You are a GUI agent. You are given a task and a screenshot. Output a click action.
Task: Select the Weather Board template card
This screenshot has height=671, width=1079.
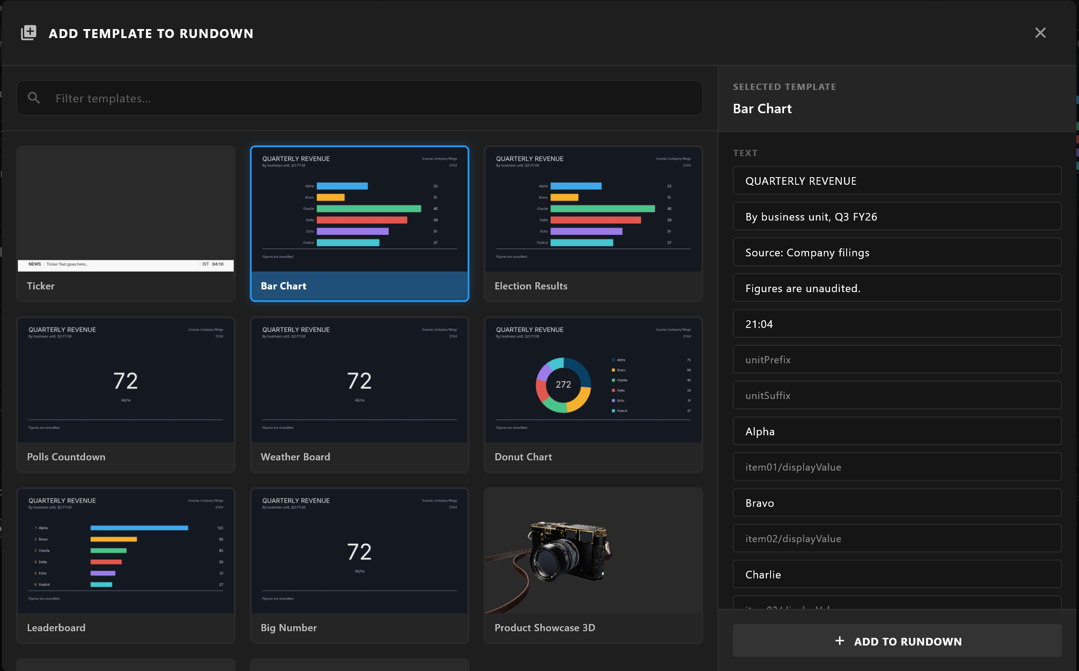pos(360,394)
